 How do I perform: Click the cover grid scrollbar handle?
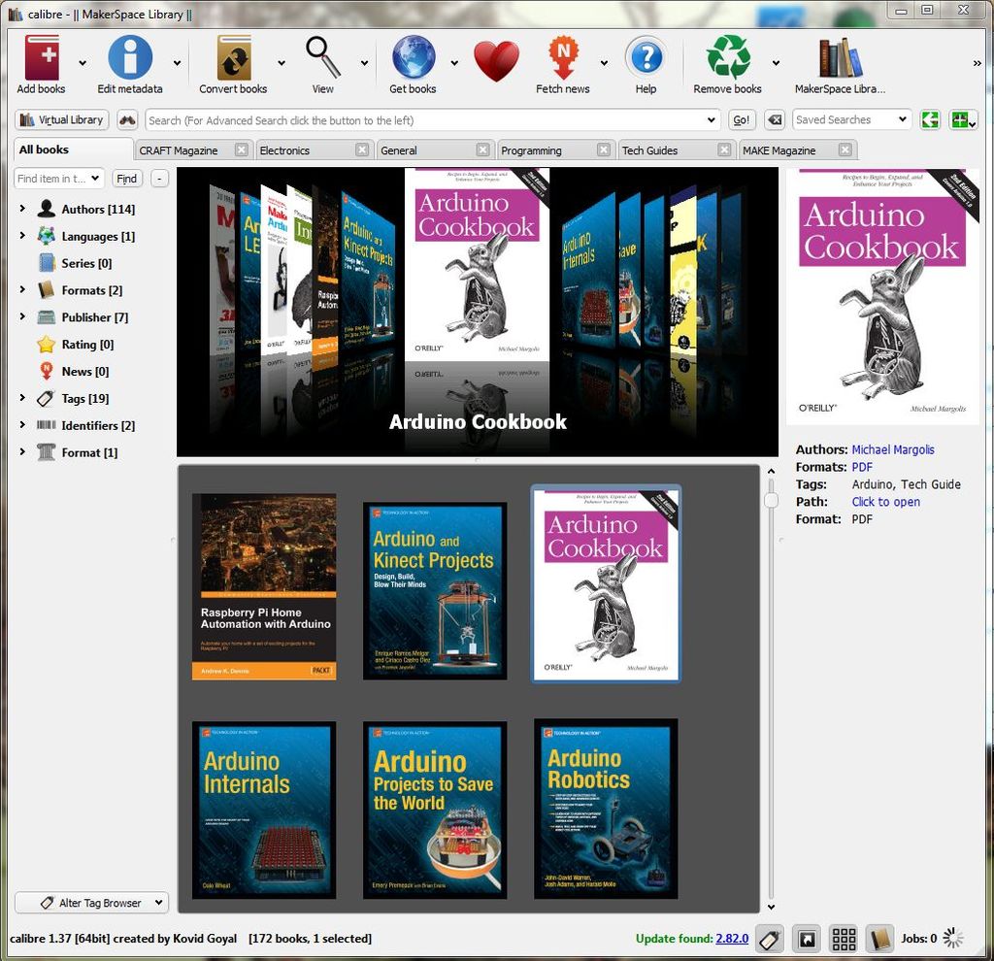[771, 500]
